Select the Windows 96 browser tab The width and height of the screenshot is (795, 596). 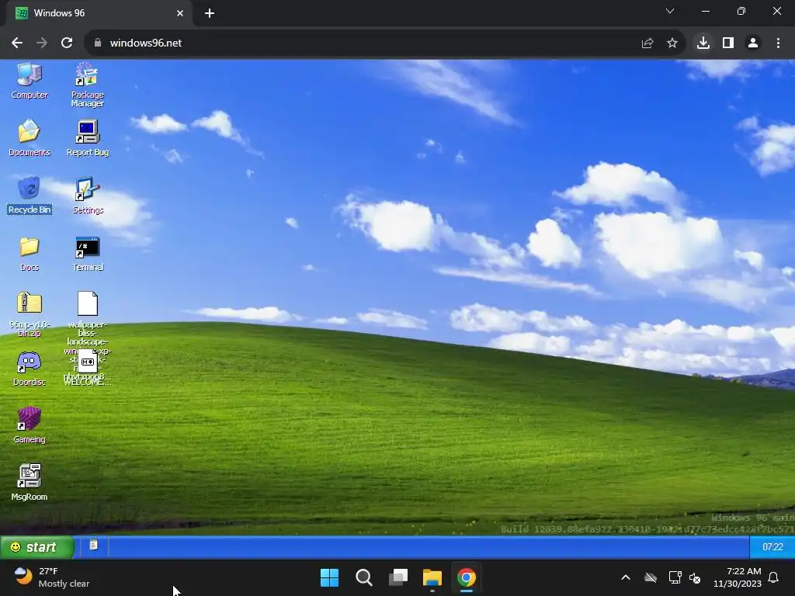tap(99, 13)
